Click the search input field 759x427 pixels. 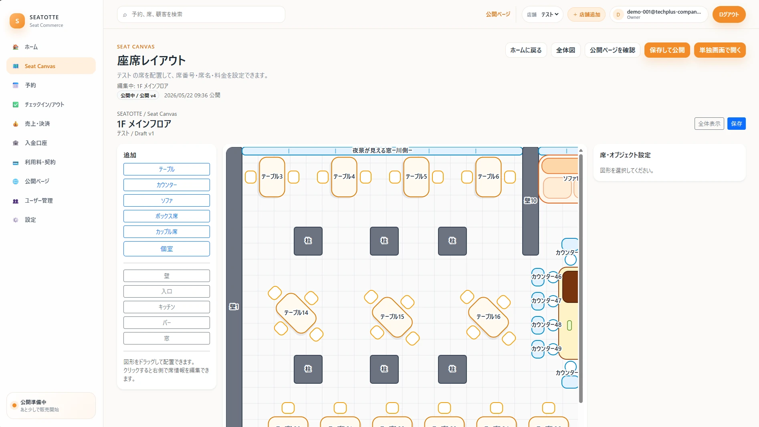pos(201,14)
